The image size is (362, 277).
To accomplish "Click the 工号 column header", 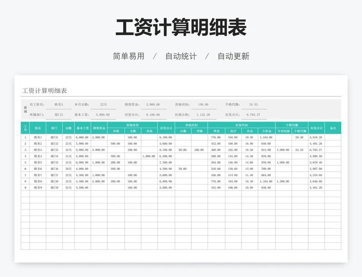I will point(25,128).
